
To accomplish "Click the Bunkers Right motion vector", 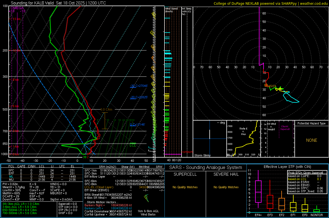I will click(x=108, y=205).
